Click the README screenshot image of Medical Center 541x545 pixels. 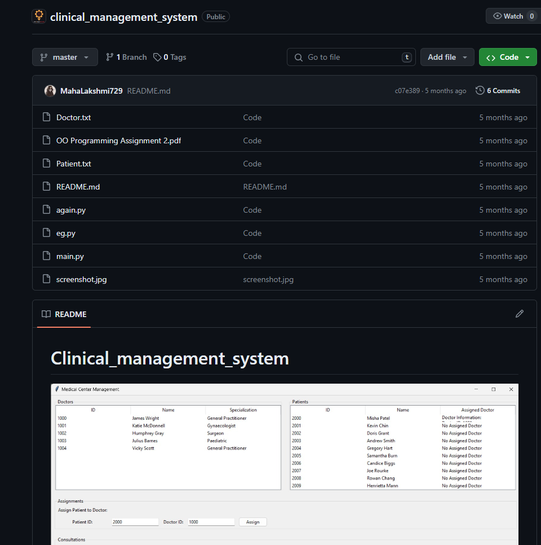285,463
